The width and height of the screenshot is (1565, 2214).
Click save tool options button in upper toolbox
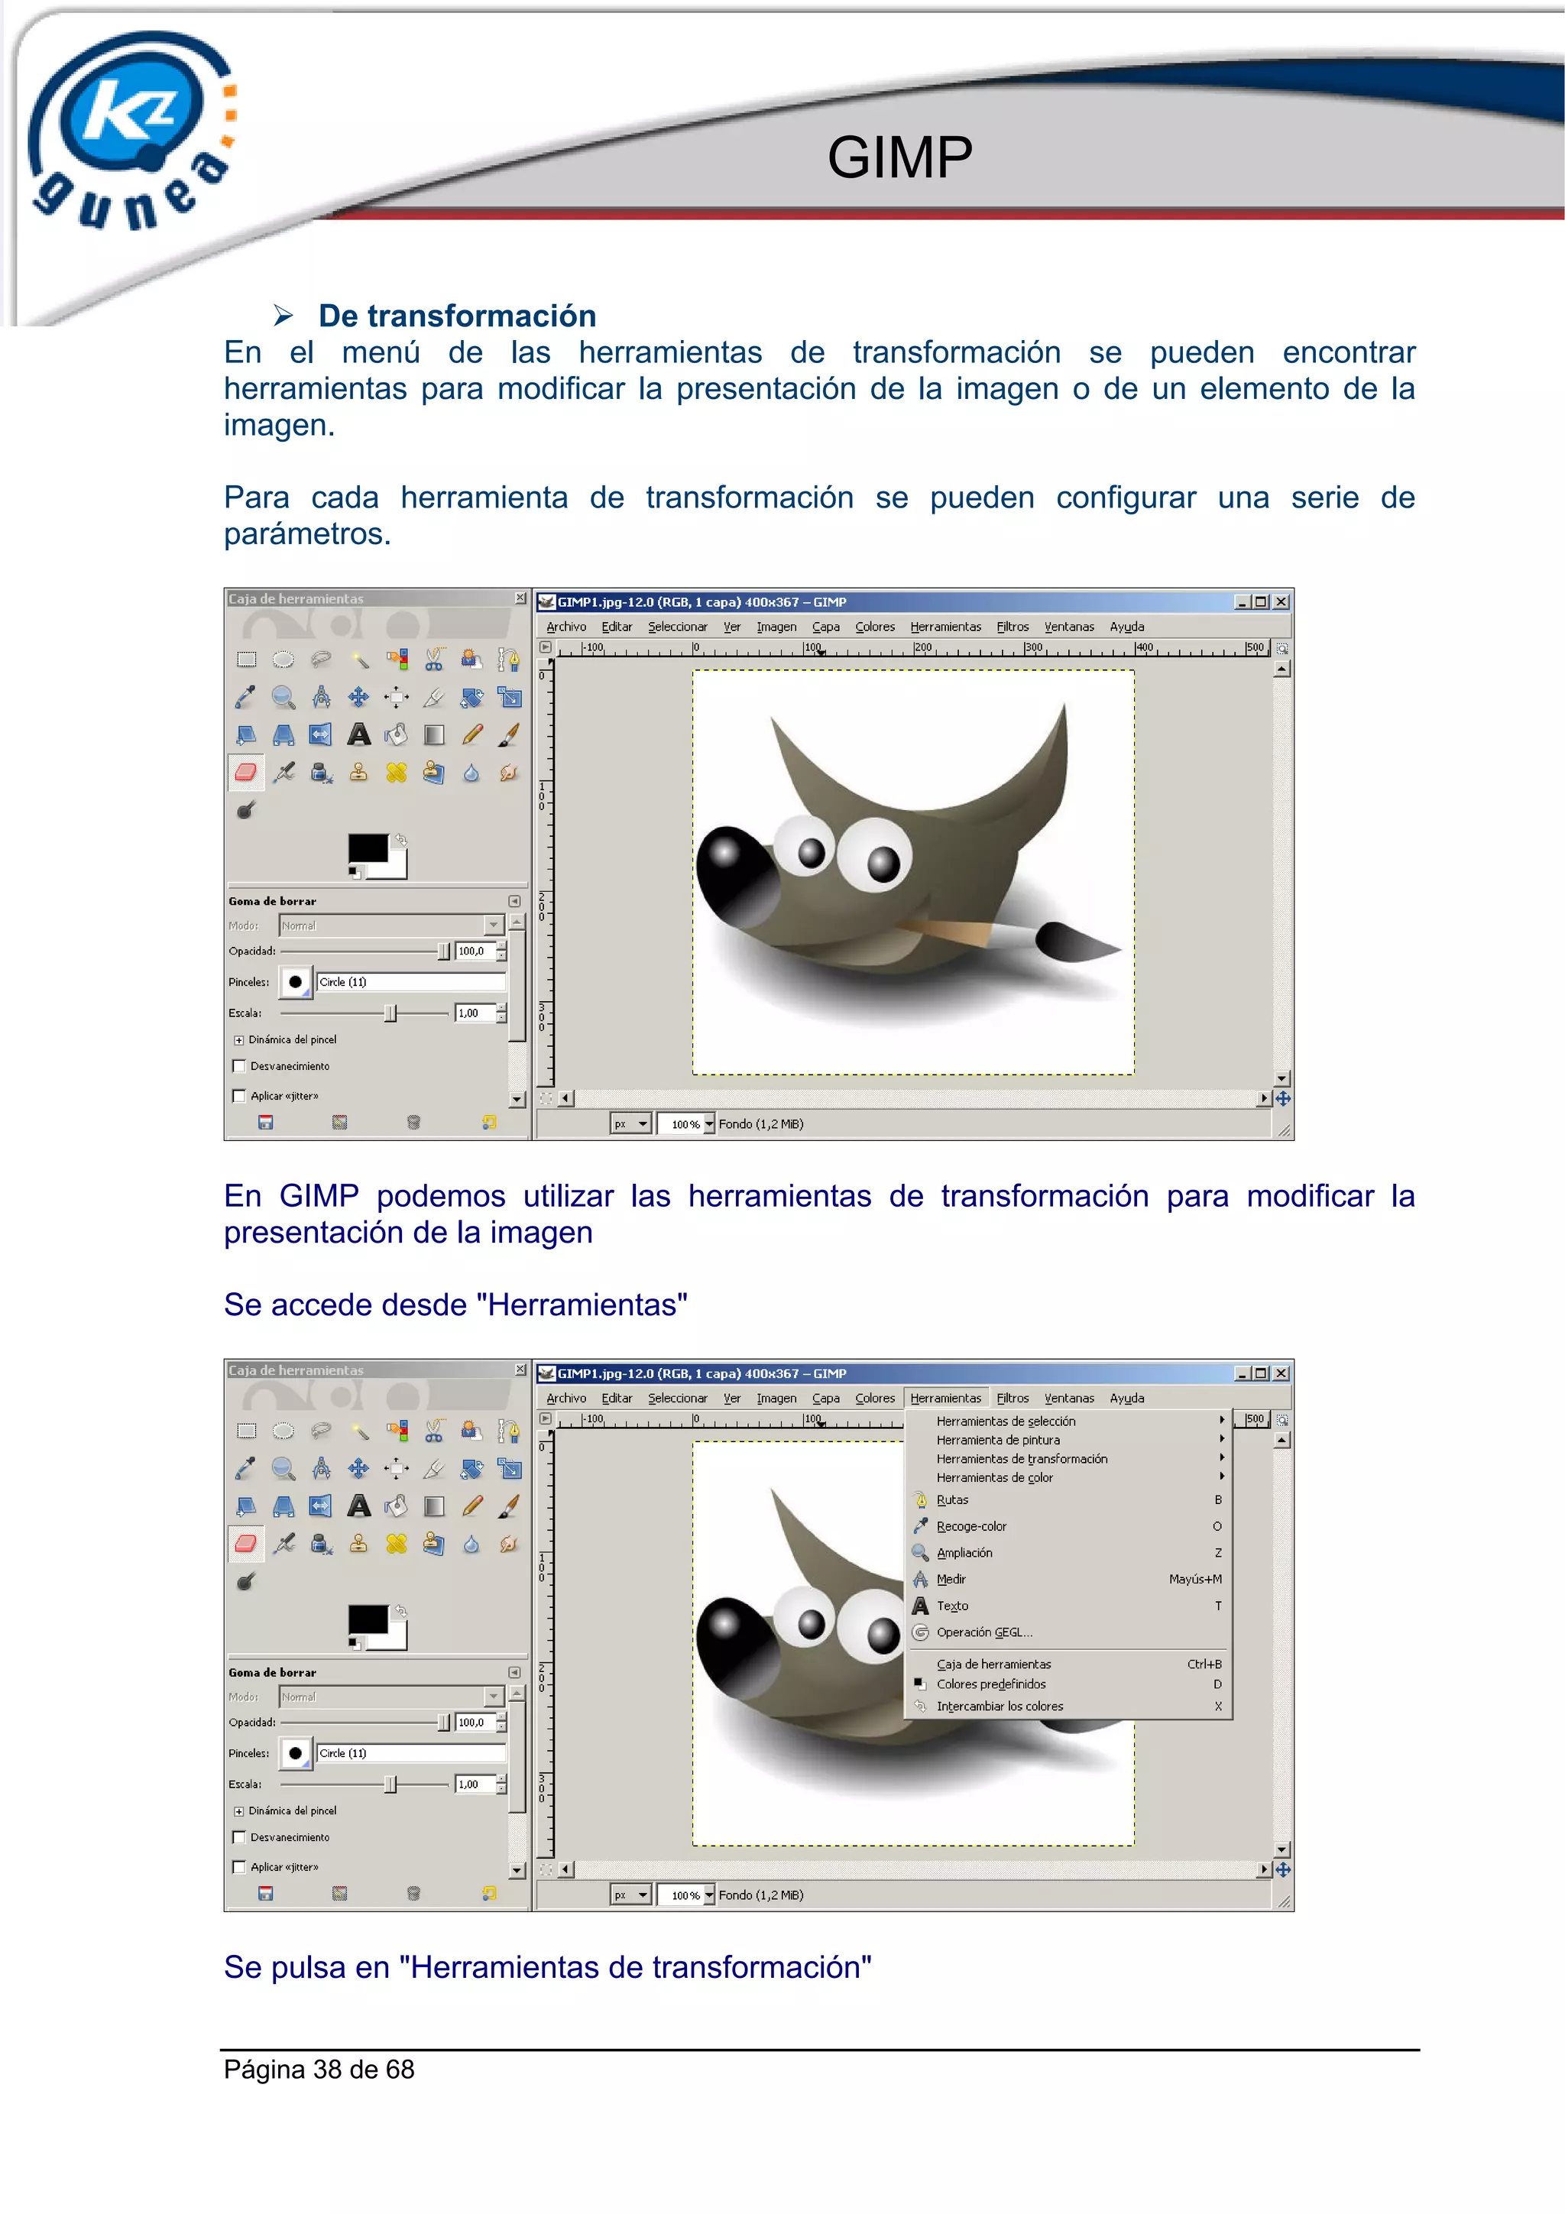click(266, 1123)
